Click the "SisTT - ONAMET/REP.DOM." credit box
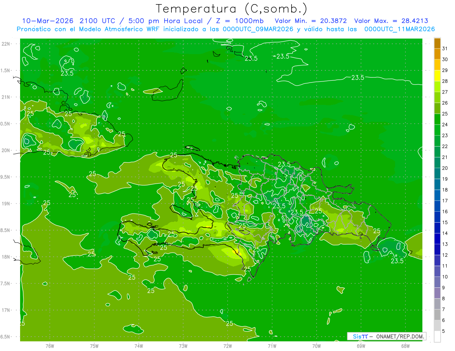Image resolution: width=455 pixels, height=351 pixels. pos(386,336)
